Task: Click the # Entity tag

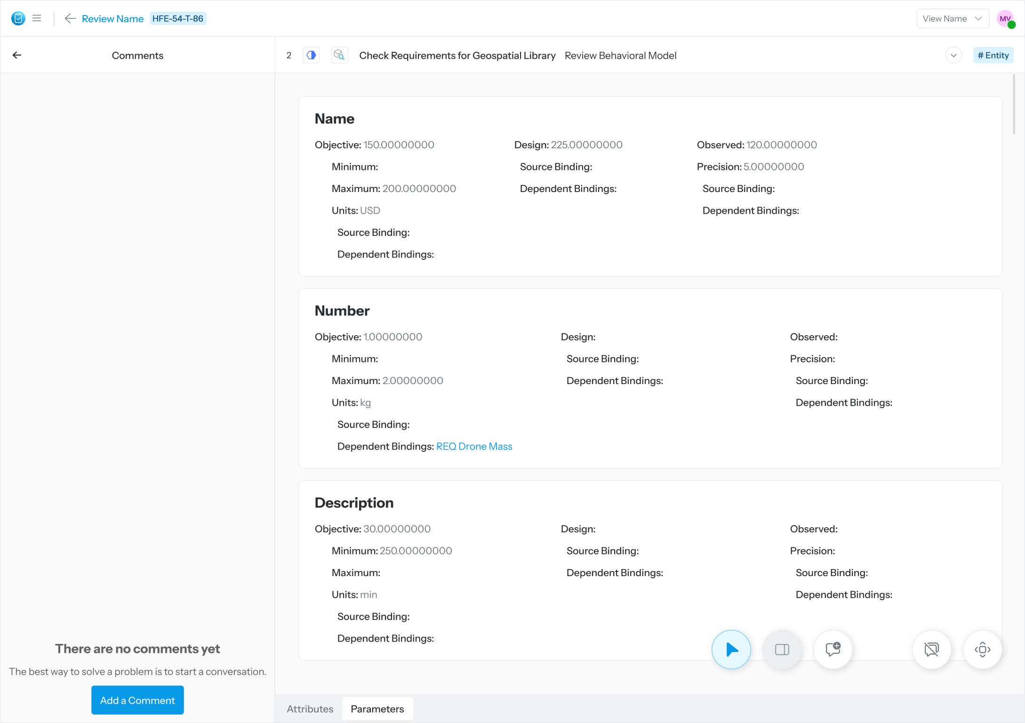Action: (993, 55)
